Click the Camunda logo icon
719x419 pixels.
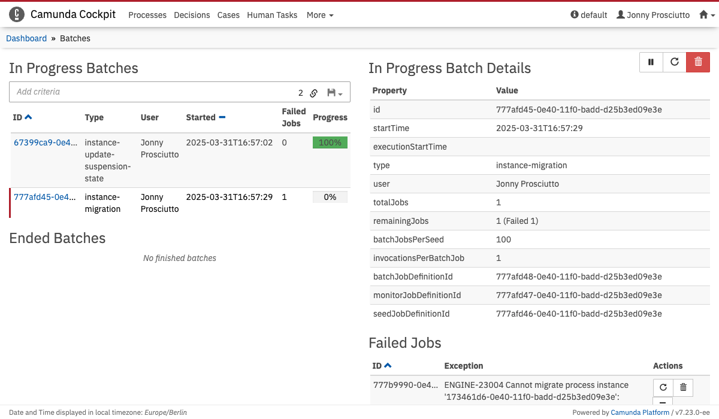point(17,14)
